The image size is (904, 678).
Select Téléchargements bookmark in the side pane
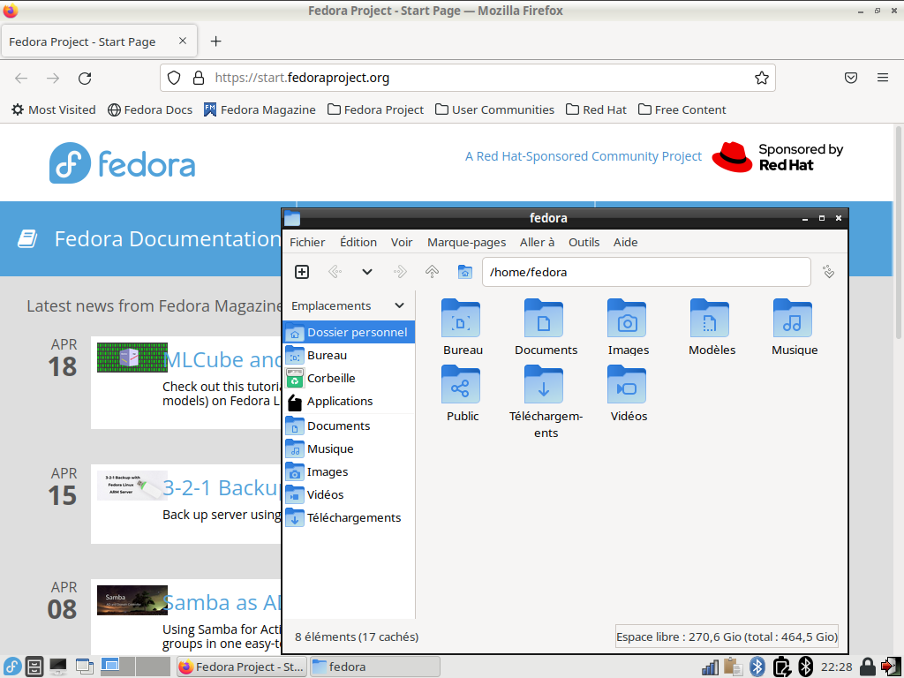point(349,517)
